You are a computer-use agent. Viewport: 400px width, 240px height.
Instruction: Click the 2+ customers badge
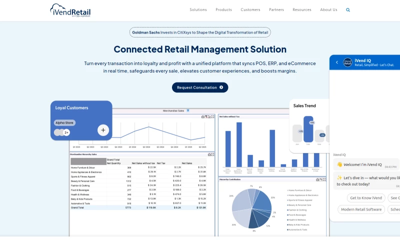click(x=66, y=132)
